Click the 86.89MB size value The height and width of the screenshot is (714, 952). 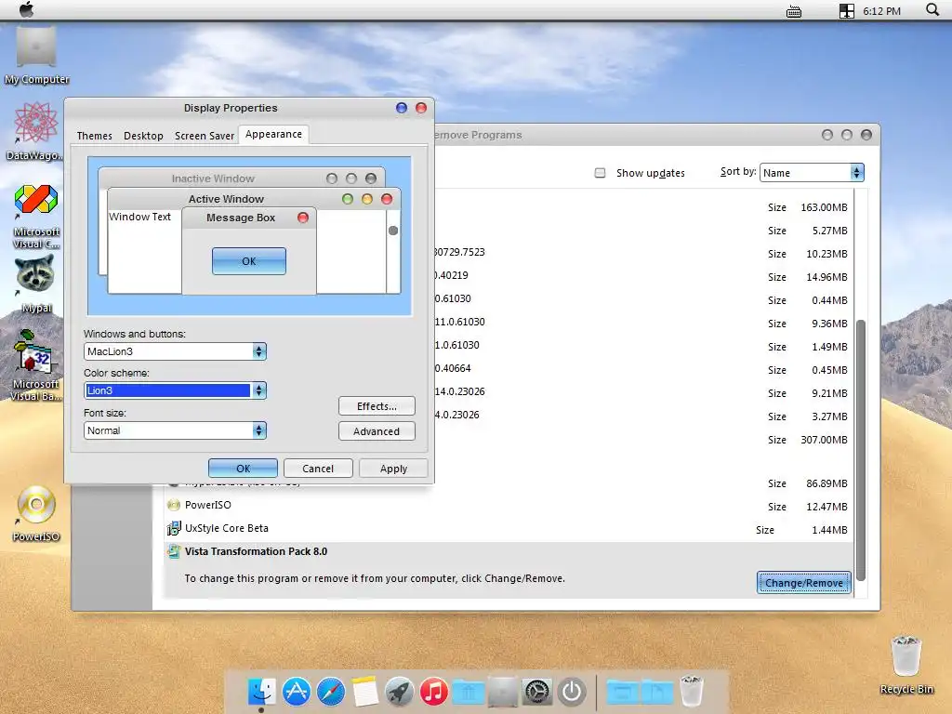[826, 483]
